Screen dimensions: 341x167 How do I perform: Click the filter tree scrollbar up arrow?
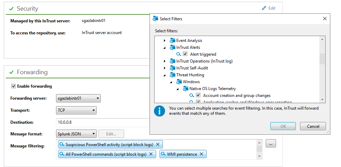coord(322,39)
